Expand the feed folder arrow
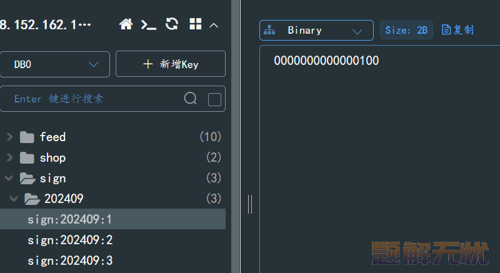 9,137
